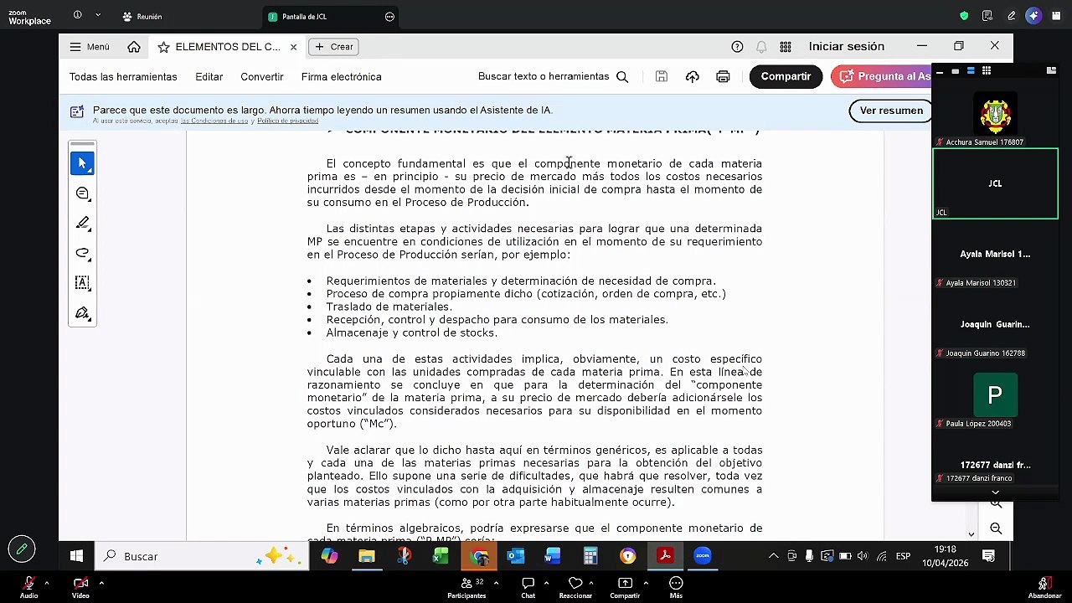
Task: Open Excel from the Windows taskbar
Action: click(441, 556)
